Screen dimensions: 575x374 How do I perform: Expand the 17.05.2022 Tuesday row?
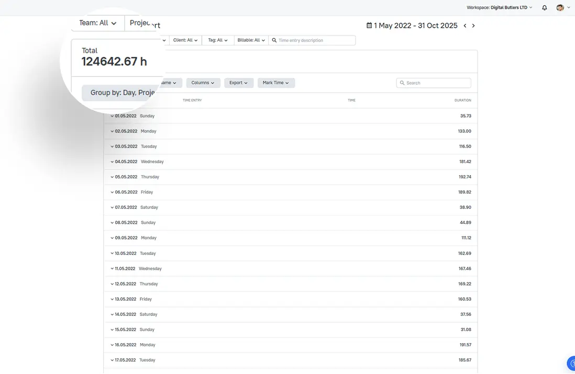coord(112,360)
